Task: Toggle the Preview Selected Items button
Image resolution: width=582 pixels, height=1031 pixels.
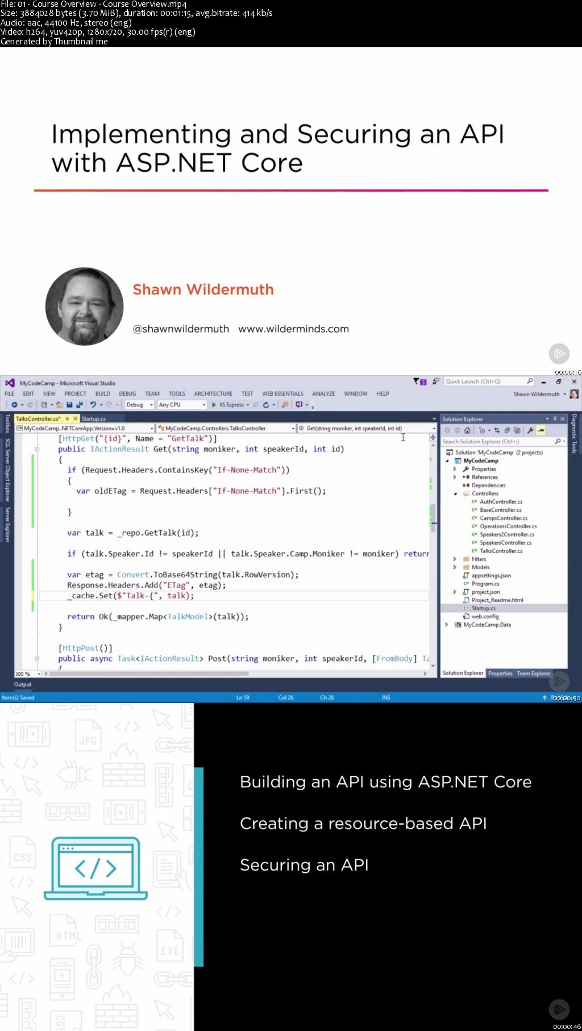Action: coord(541,430)
